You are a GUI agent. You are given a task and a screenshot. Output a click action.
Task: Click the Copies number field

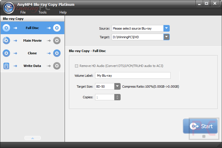tap(105, 97)
